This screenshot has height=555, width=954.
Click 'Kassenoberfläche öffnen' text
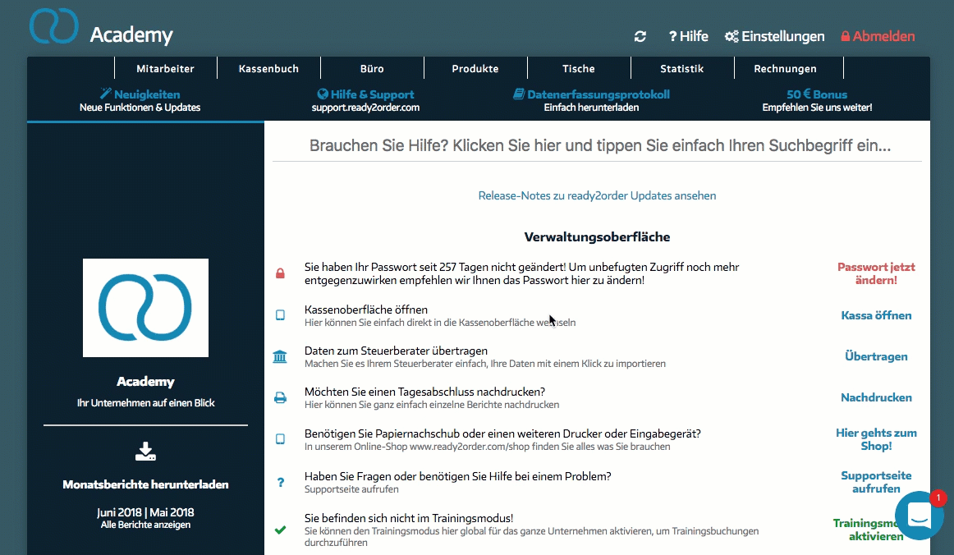tap(365, 310)
